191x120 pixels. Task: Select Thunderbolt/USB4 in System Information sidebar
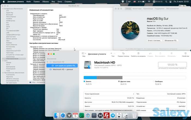point(13,31)
